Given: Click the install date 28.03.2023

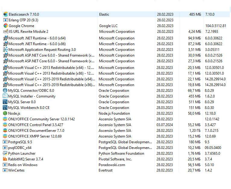Looking at the screenshot, I should coord(165,108).
